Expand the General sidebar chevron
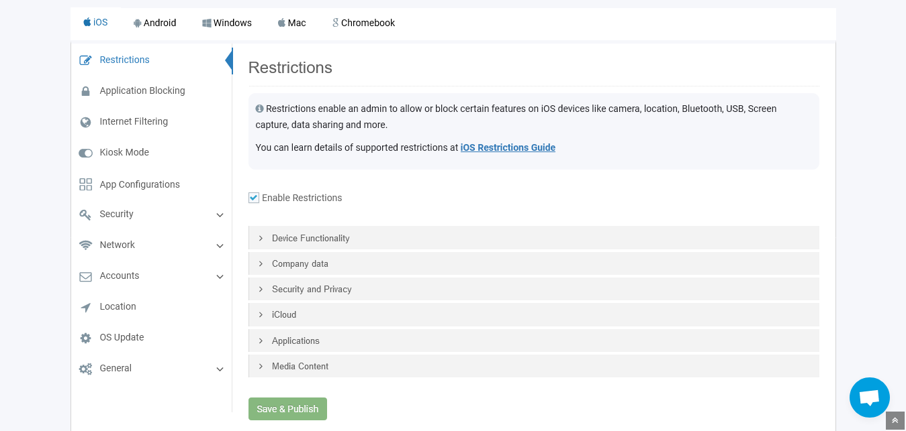Viewport: 906px width, 431px height. click(220, 369)
